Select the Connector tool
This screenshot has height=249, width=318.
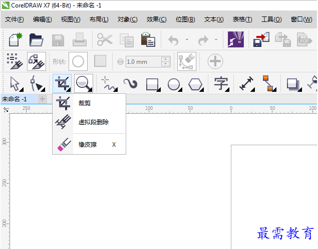click(x=269, y=83)
